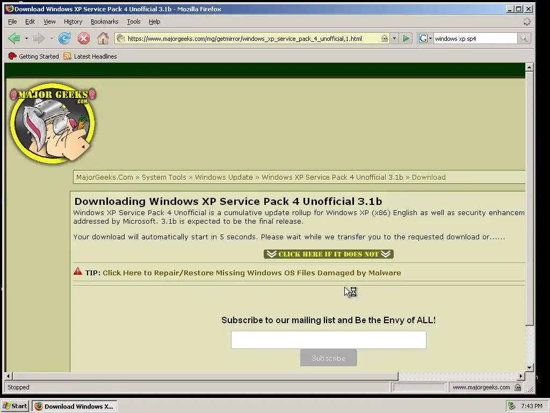Open the Bookmarks menu
This screenshot has height=413, width=550.
[105, 22]
